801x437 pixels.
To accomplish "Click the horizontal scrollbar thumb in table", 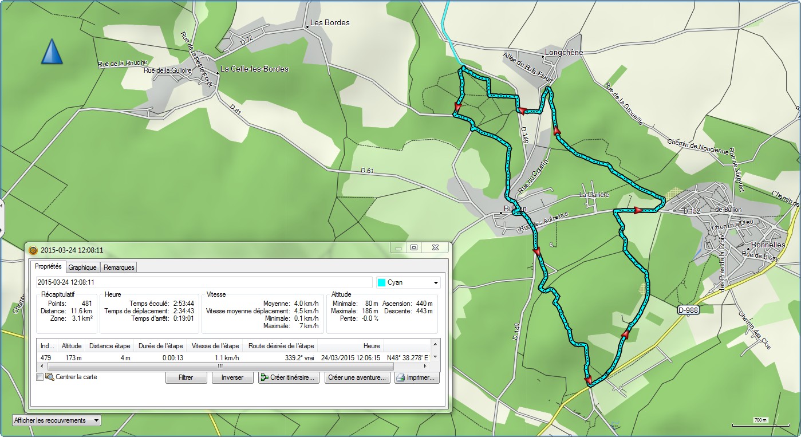I will [x=220, y=365].
